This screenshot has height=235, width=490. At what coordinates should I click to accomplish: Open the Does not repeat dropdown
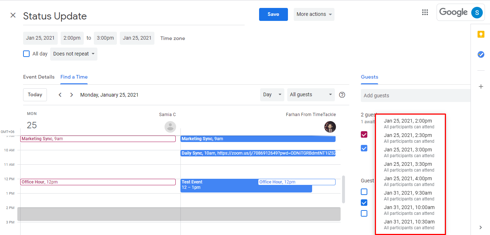pos(74,54)
